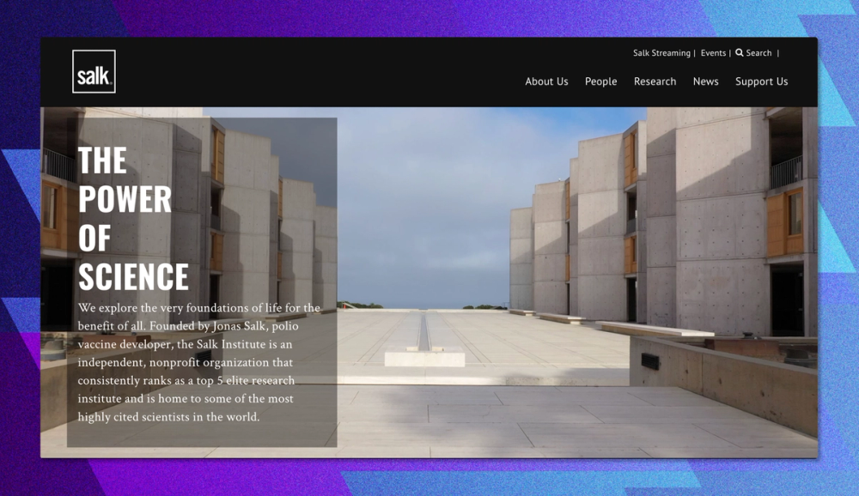Open the Salk Streaming page
The height and width of the screenshot is (496, 859).
click(x=661, y=52)
